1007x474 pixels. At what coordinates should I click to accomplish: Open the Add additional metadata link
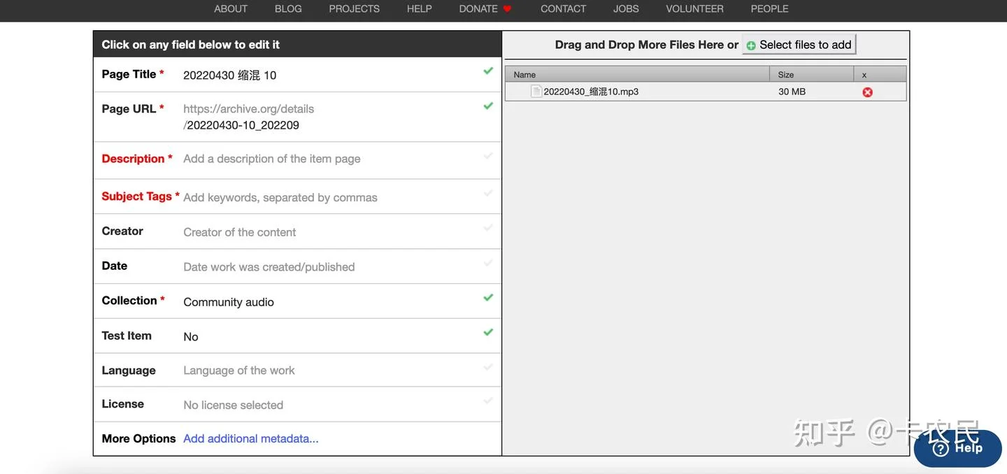[x=251, y=438]
